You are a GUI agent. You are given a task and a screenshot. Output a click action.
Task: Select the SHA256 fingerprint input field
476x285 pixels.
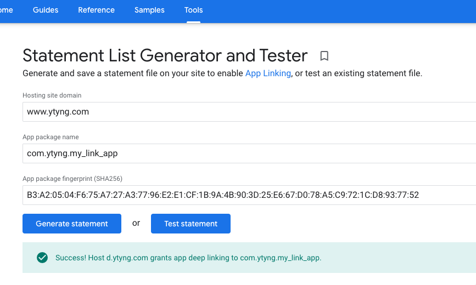click(x=247, y=195)
